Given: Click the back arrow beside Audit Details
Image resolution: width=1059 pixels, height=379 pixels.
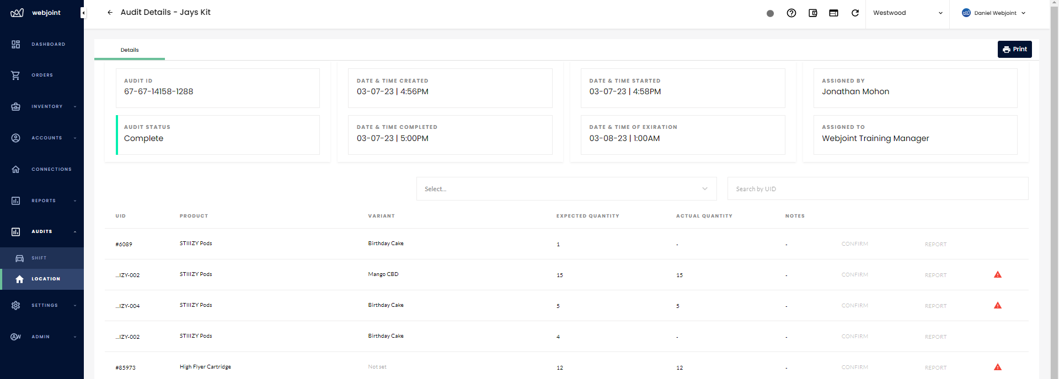Looking at the screenshot, I should tap(110, 13).
